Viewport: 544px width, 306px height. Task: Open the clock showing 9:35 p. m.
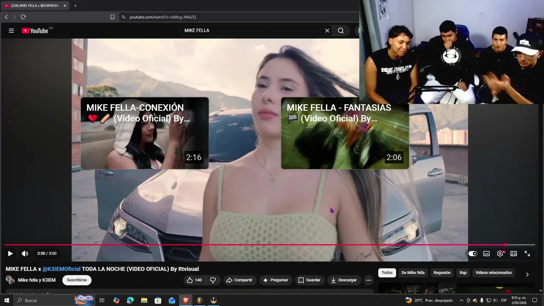tap(519, 300)
